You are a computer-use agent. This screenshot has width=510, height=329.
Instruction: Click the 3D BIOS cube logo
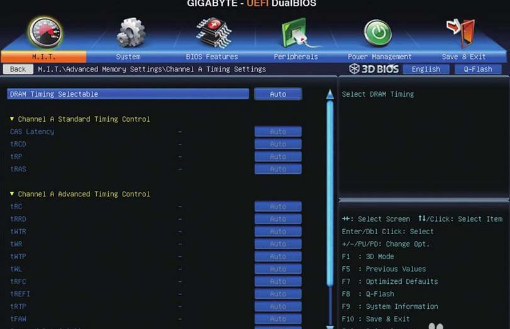coord(354,69)
